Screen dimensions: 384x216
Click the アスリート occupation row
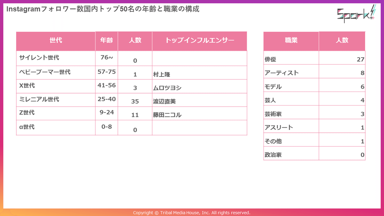pos(314,126)
